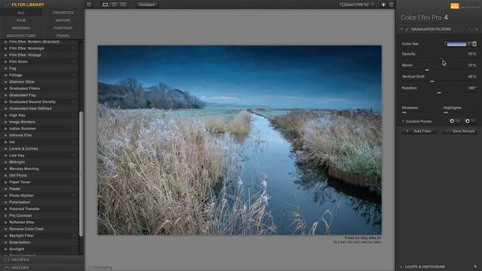This screenshot has width=482, height=271.
Task: Click the Loupe & Histogram pin icon
Action: click(x=475, y=266)
